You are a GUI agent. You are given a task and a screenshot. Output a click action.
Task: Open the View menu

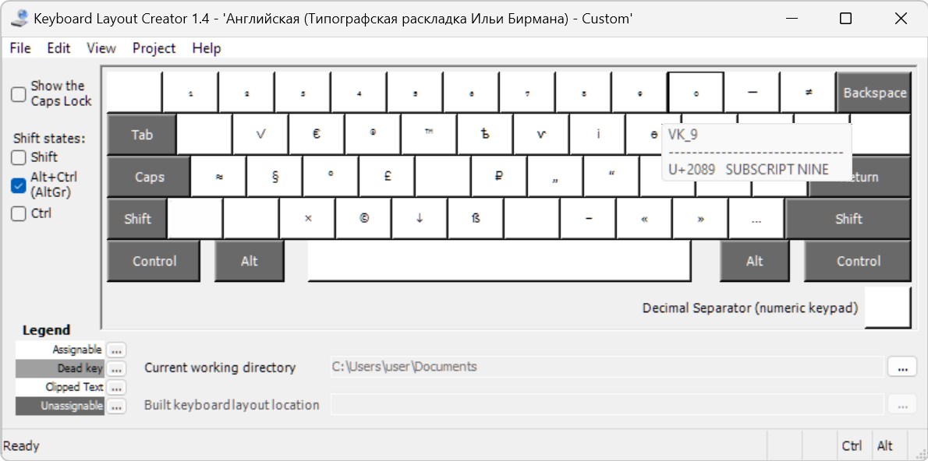click(x=101, y=48)
